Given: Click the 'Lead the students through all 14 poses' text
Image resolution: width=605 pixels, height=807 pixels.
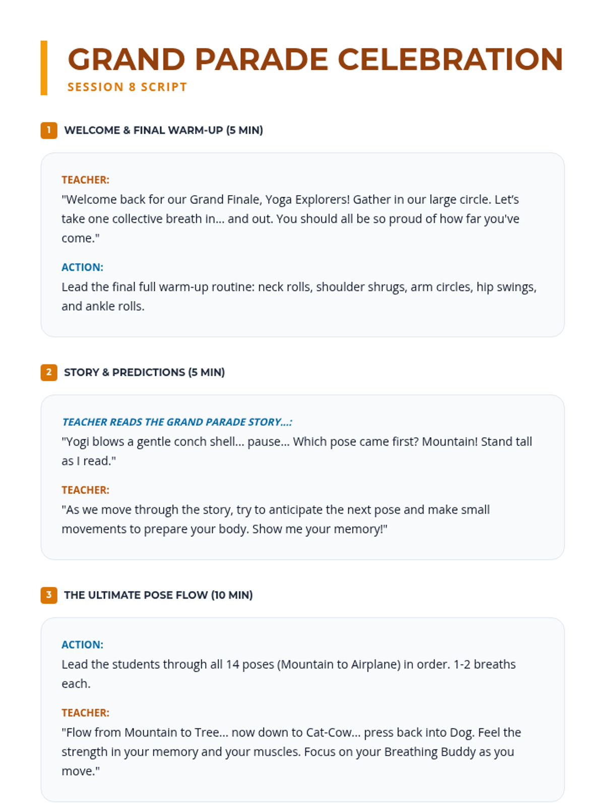Looking at the screenshot, I should [x=288, y=674].
